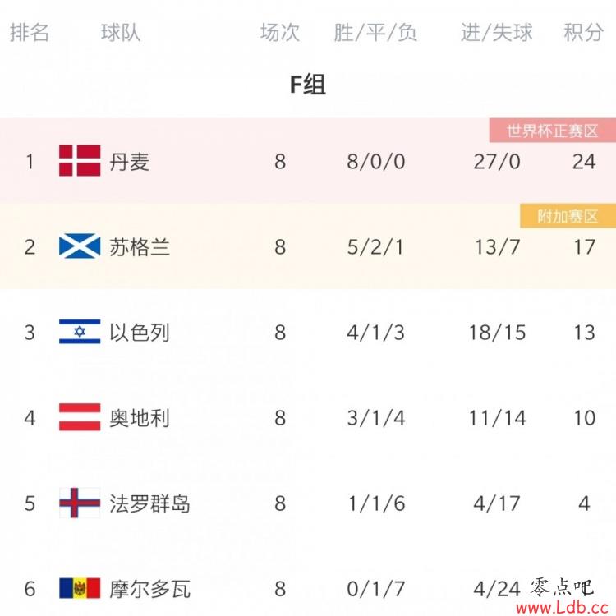The width and height of the screenshot is (616, 616).
Task: Select the 世界杯正赛区 red badge
Action: coord(553,131)
